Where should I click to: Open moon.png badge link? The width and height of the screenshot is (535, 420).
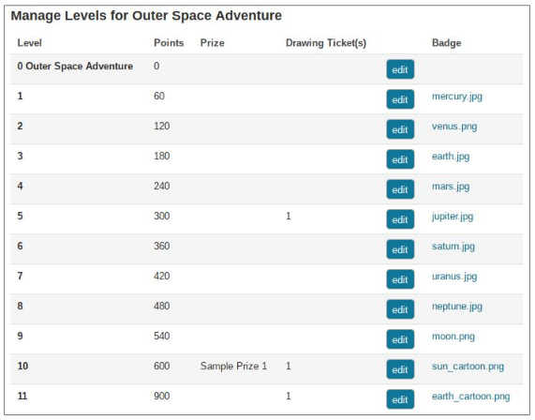point(453,337)
